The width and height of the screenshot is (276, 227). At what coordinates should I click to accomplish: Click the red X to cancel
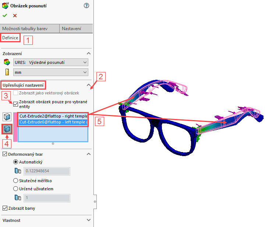pyautogui.click(x=15, y=16)
